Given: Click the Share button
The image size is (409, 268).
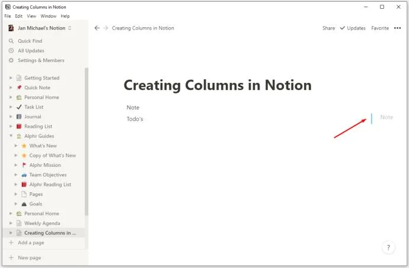Looking at the screenshot, I should click(x=328, y=28).
